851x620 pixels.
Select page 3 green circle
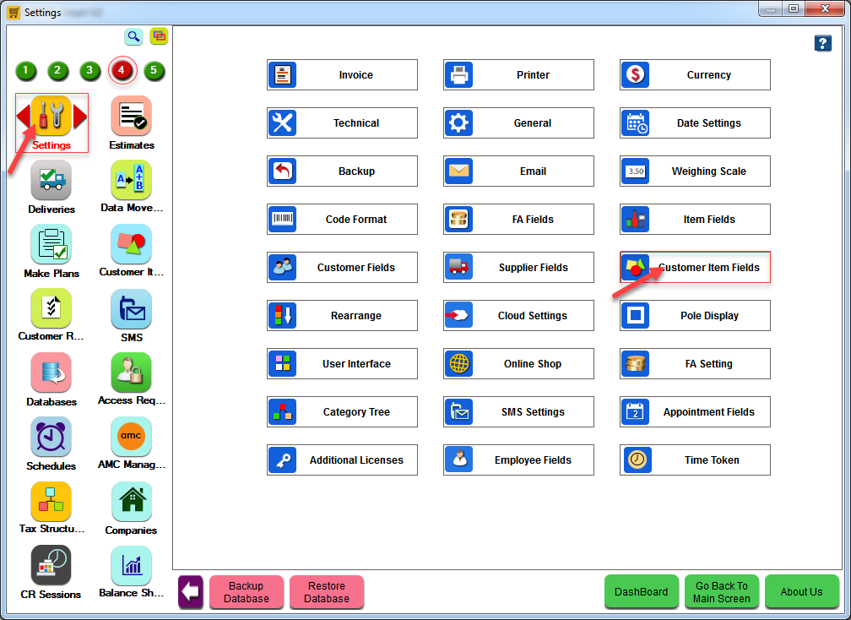point(89,70)
